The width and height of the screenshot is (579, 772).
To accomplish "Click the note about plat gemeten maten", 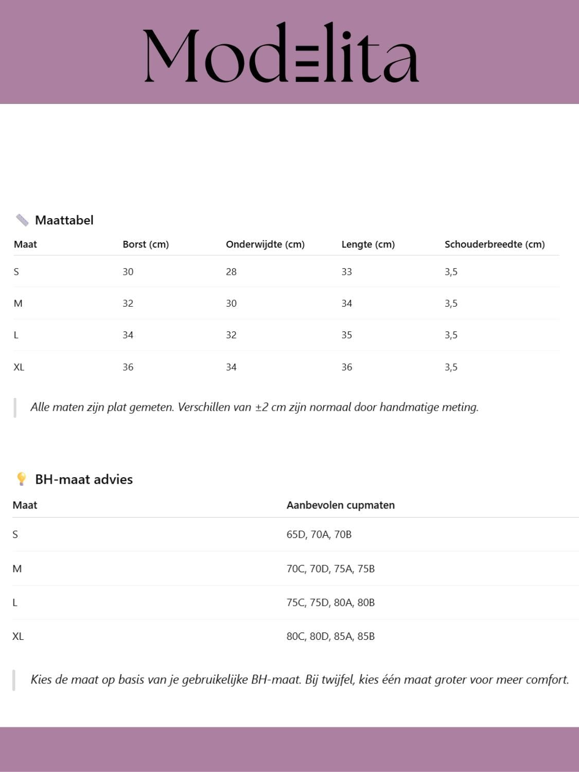I will coord(254,407).
